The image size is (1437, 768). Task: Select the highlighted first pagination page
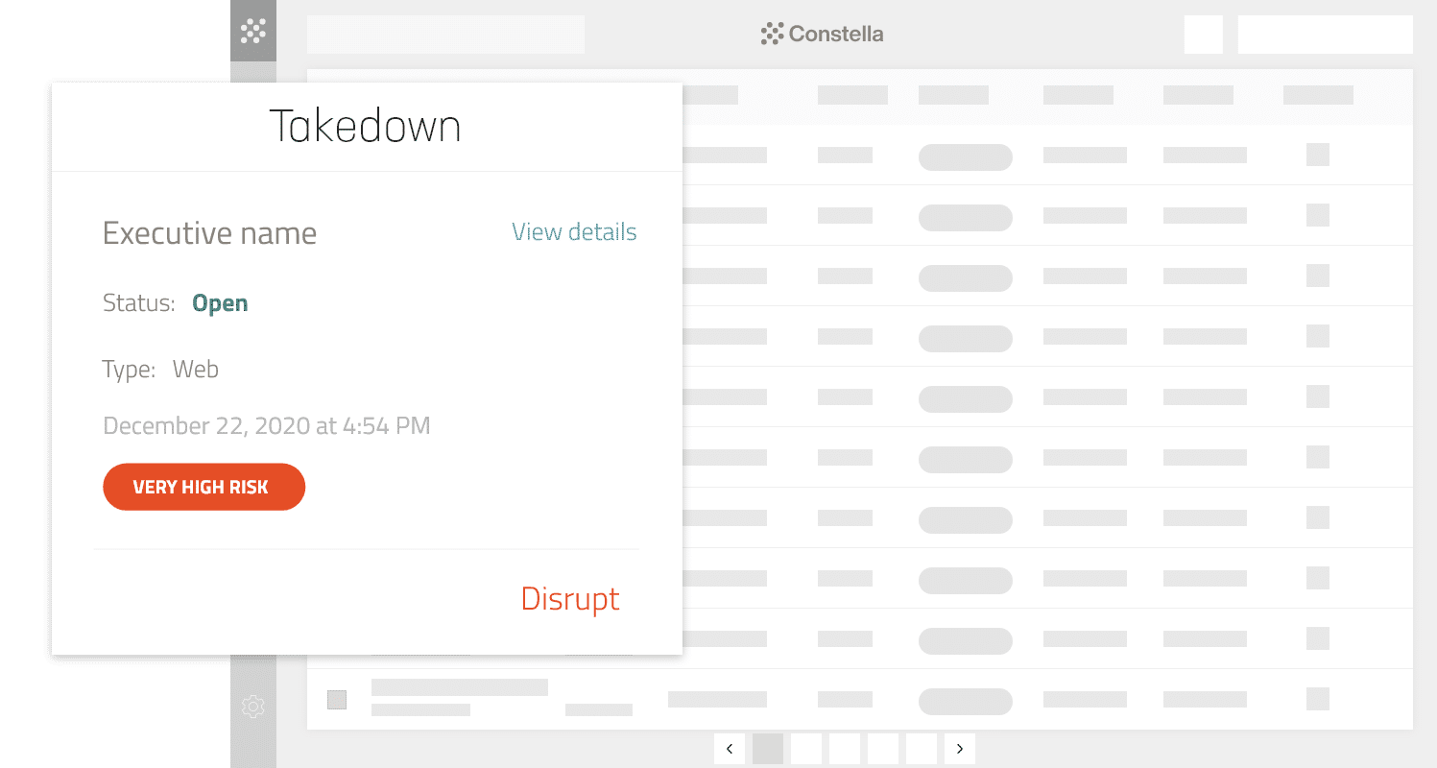(768, 749)
